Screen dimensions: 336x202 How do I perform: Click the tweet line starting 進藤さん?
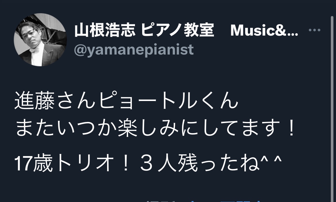point(126,100)
